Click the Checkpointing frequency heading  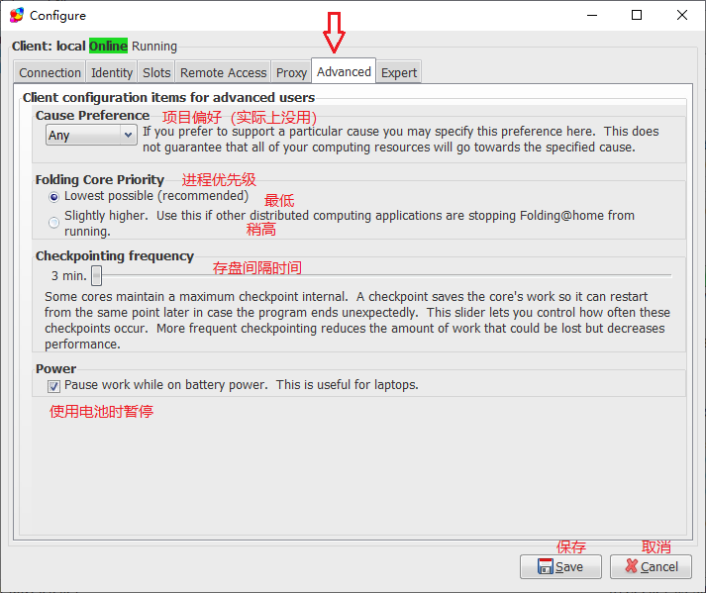(x=114, y=255)
